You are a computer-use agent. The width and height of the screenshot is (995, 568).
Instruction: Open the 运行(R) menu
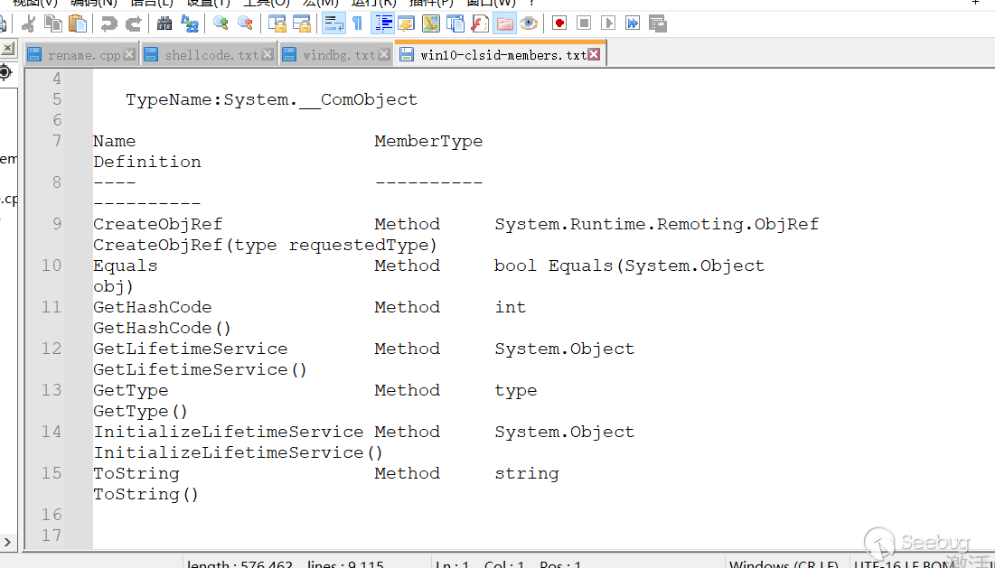pos(373,4)
